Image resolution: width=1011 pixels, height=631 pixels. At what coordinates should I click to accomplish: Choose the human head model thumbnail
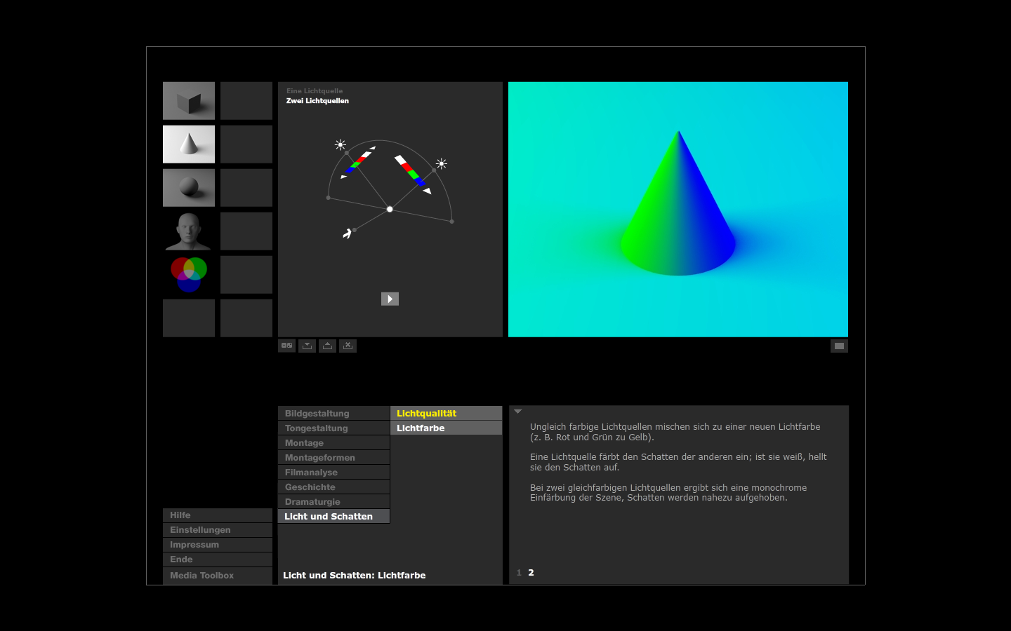tap(189, 231)
